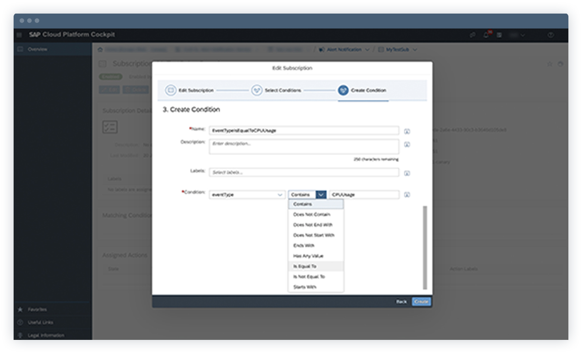Click the help icon beside the Name field

click(407, 131)
